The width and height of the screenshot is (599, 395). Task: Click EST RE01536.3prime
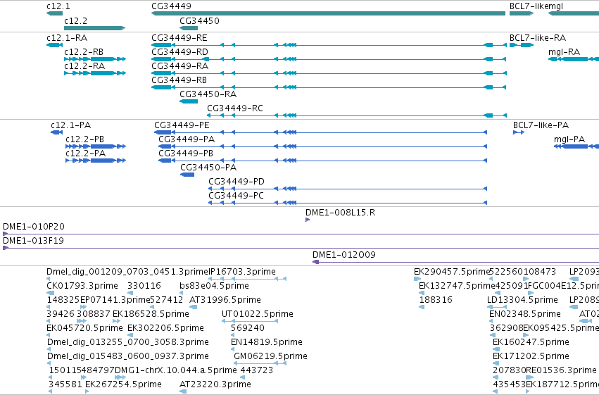(x=561, y=370)
